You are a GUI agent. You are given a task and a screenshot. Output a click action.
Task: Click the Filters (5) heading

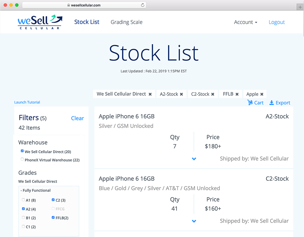click(33, 118)
